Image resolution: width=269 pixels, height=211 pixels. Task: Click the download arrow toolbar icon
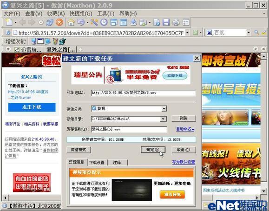[133, 22]
